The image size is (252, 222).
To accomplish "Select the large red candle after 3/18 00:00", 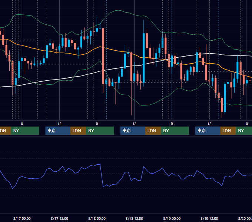I will [103, 56].
